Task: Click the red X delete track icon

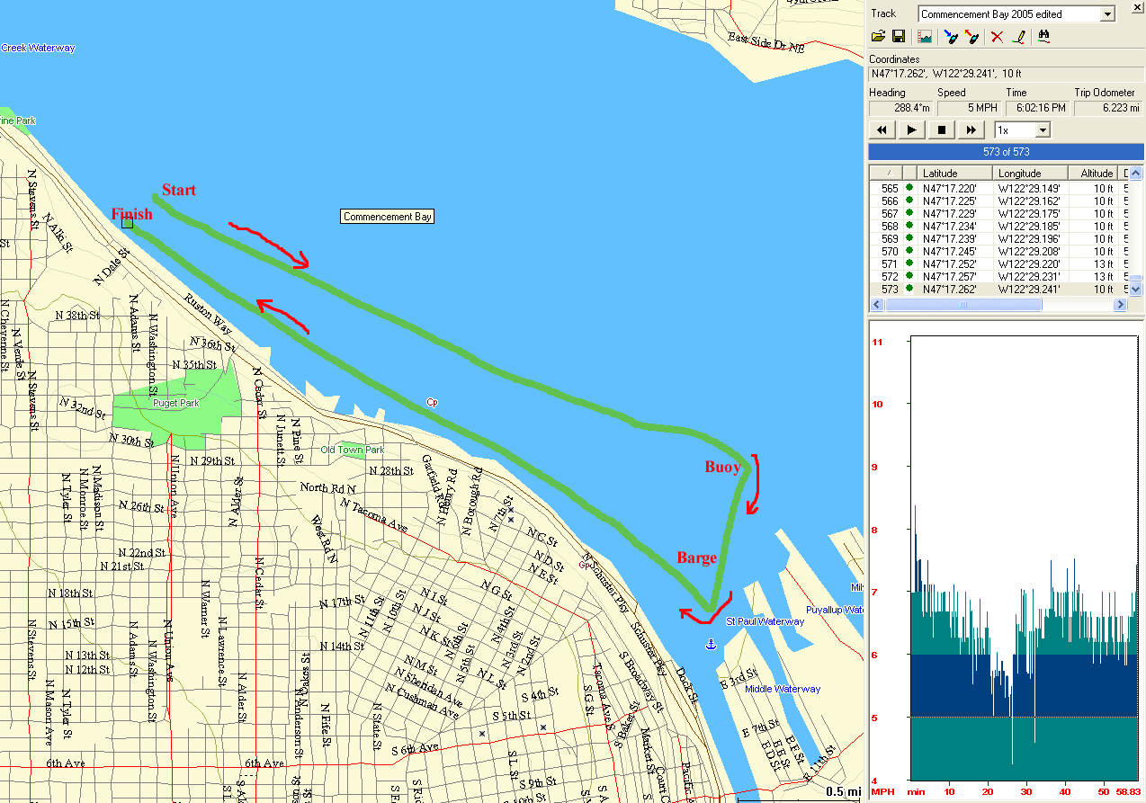Action: click(x=997, y=37)
